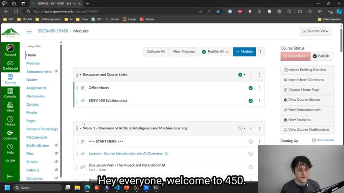Viewport: 344px width, 193px height.
Task: Select Grades in the course menu
Action: click(x=32, y=80)
